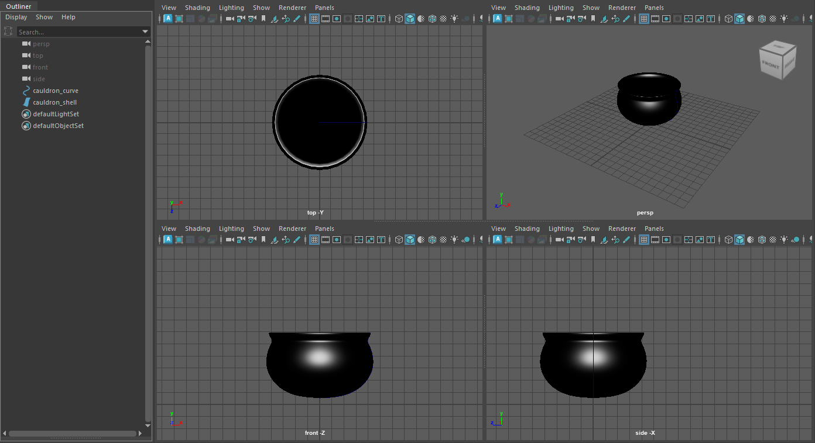Enable default material shading in persp view
Viewport: 815px width, 443px height.
750,18
